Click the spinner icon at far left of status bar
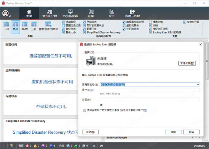The height and width of the screenshot is (149, 209). 4,146
